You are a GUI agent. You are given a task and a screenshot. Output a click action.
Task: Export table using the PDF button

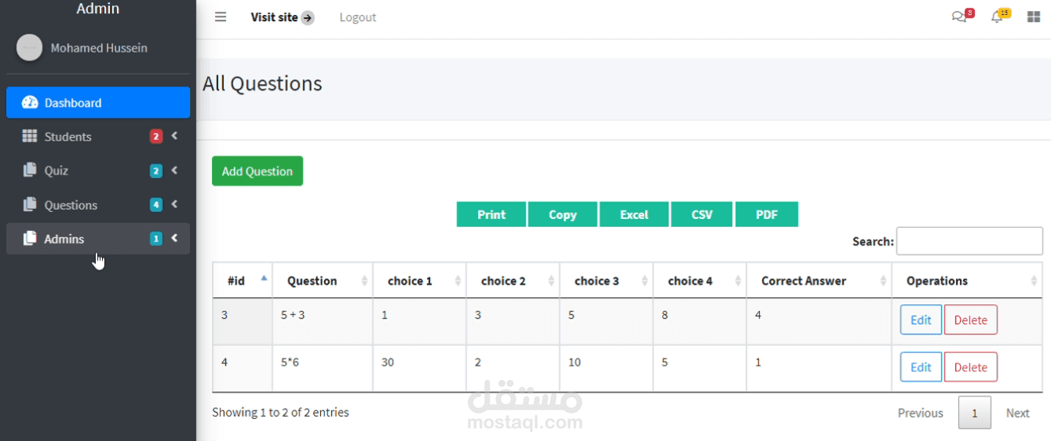coord(766,214)
